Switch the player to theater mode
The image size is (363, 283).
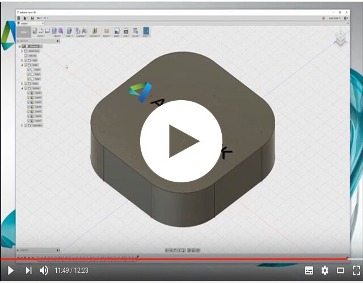[x=340, y=271]
